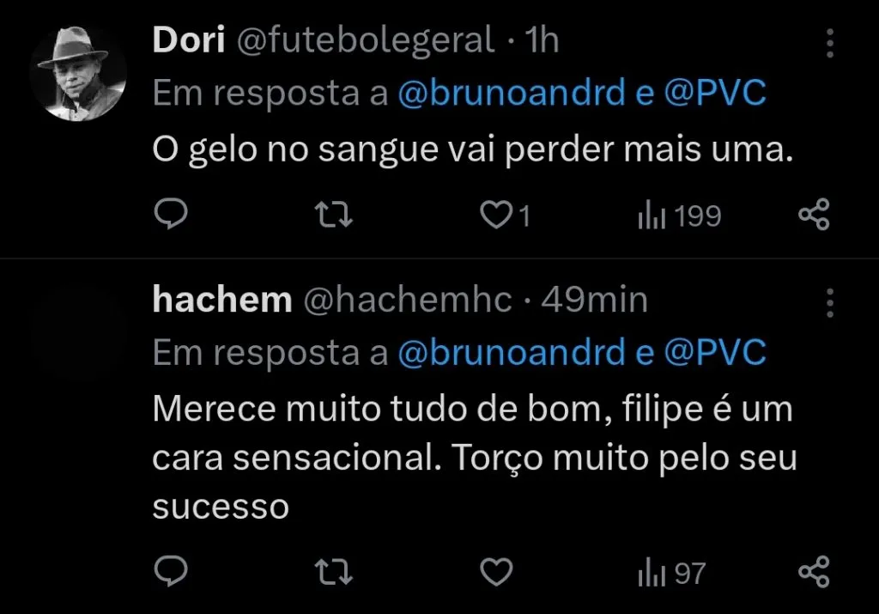View analytics showing 199 views
Screen dimensions: 879x614
point(679,216)
